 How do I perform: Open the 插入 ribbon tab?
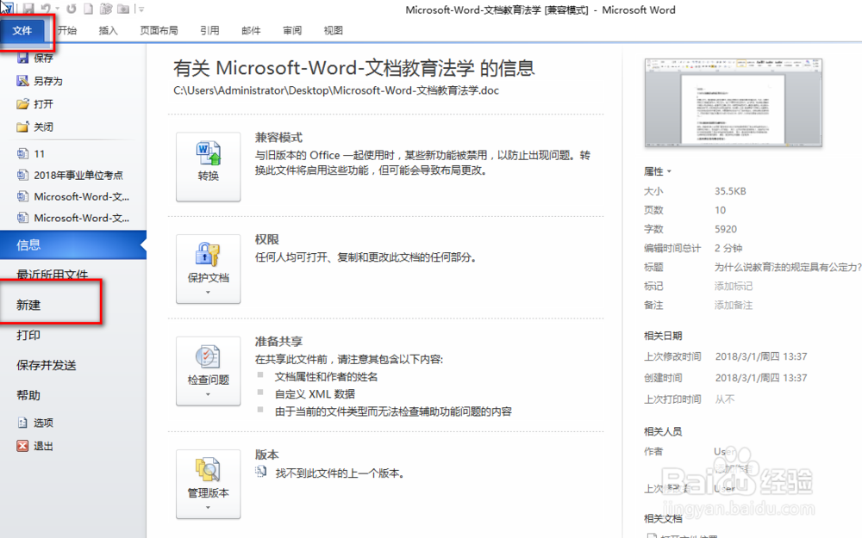(109, 31)
